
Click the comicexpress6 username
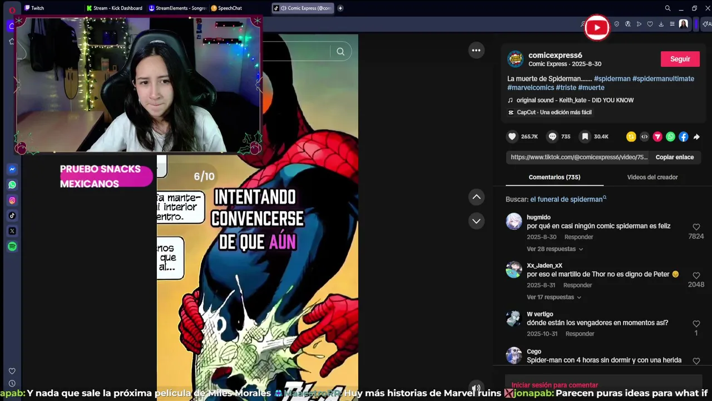coord(555,55)
